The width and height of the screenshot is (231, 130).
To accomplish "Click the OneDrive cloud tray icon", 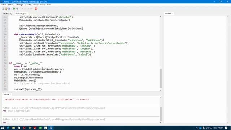I will 200,128.
